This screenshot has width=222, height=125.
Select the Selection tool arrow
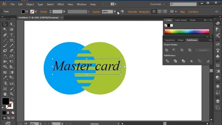point(5,24)
